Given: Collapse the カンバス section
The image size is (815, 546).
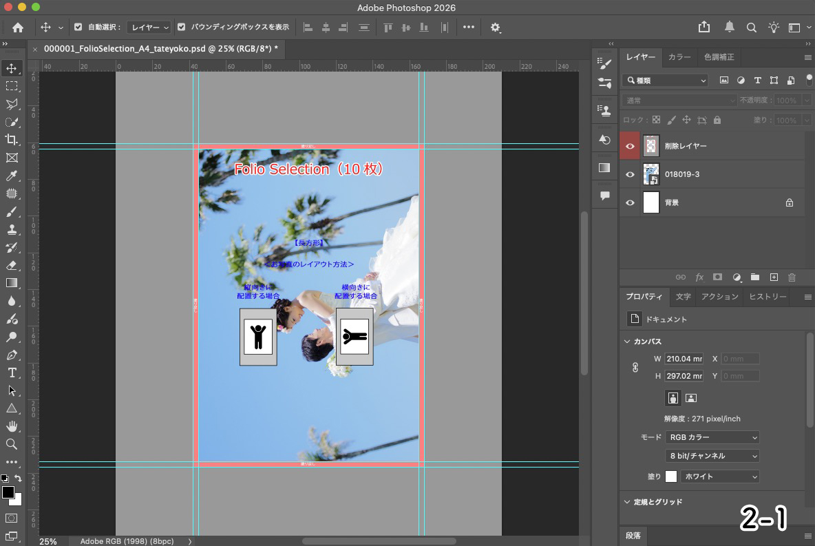Looking at the screenshot, I should [x=627, y=342].
